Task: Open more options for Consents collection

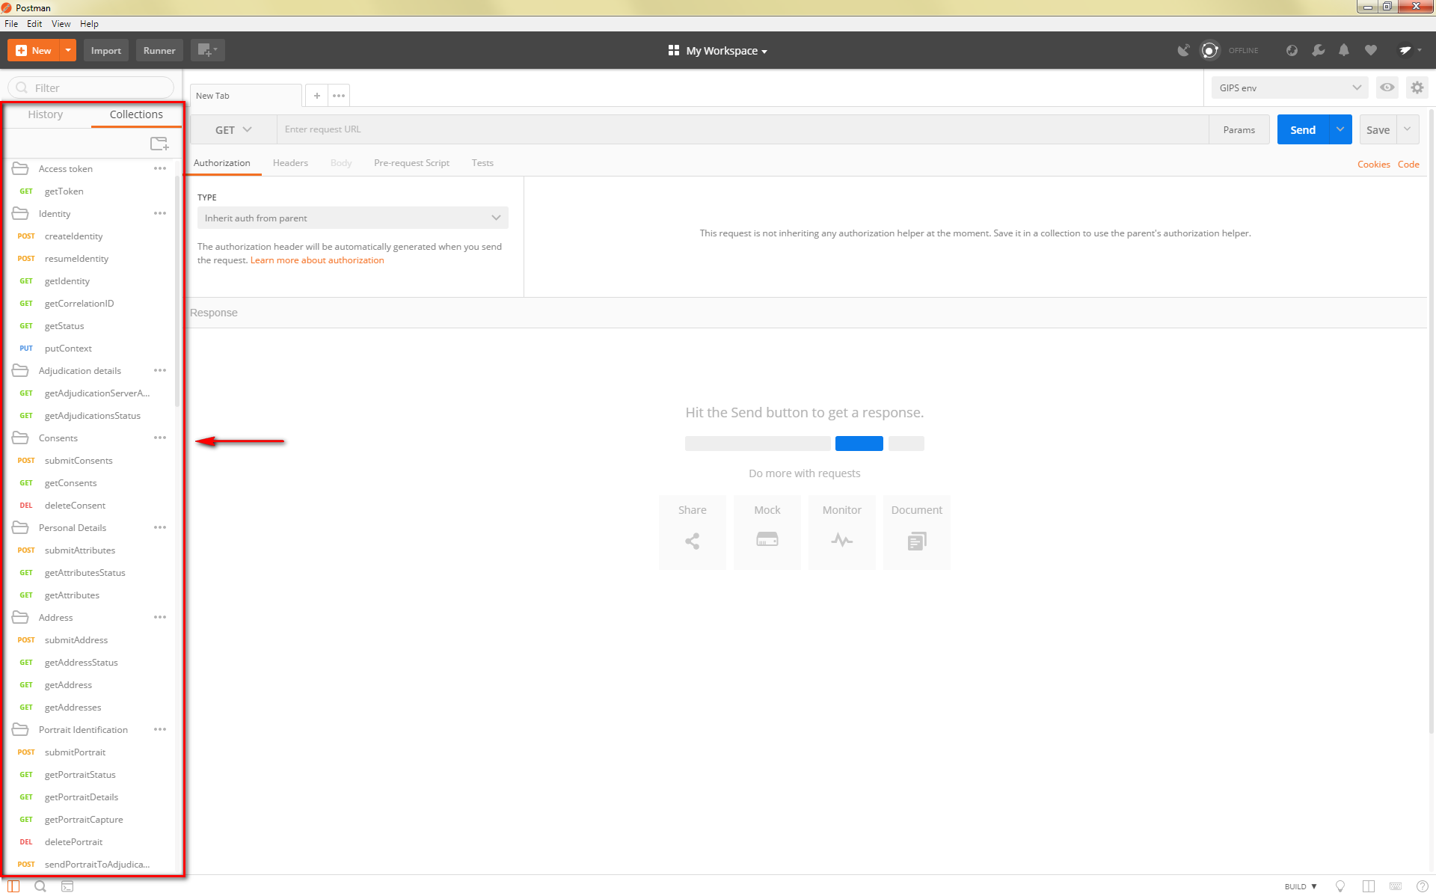Action: coord(160,438)
